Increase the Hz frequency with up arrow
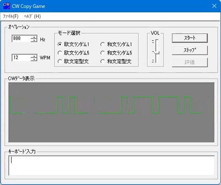The width and height of the screenshot is (221, 185). coord(34,37)
